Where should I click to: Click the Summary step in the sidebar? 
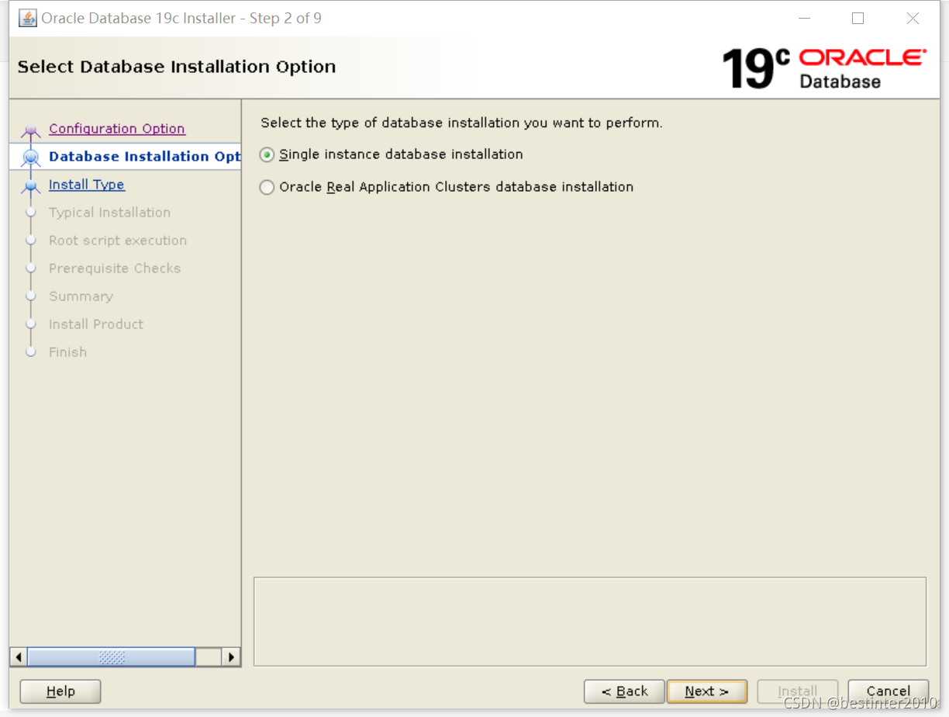(x=81, y=296)
